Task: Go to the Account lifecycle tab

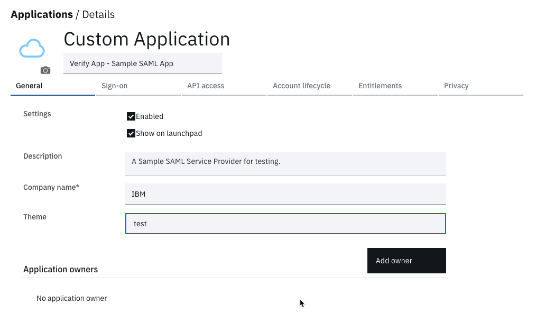Action: pos(310,87)
